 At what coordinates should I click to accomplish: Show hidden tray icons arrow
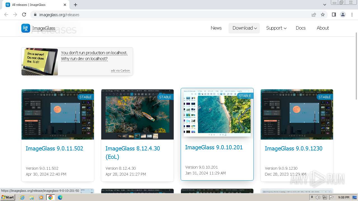[x=312, y=197]
